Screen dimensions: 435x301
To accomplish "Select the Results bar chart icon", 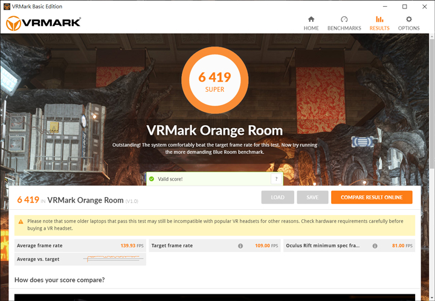I will pyautogui.click(x=379, y=19).
